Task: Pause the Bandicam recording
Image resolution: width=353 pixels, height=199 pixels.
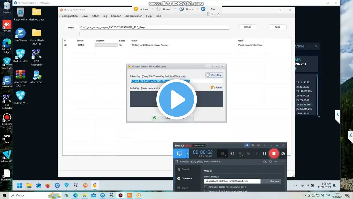Action: [x=264, y=154]
